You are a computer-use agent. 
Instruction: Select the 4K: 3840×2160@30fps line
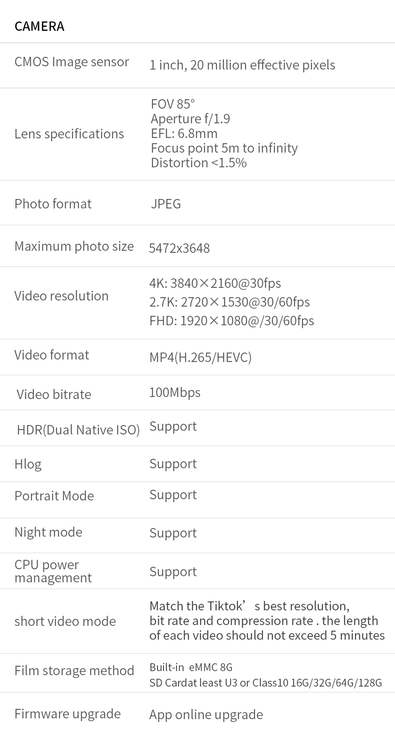(215, 283)
